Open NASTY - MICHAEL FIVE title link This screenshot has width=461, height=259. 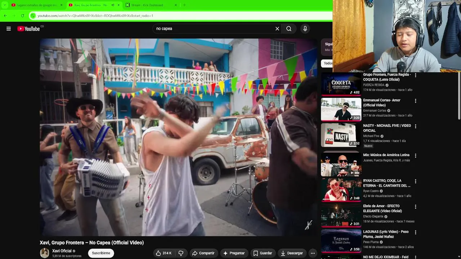387,128
